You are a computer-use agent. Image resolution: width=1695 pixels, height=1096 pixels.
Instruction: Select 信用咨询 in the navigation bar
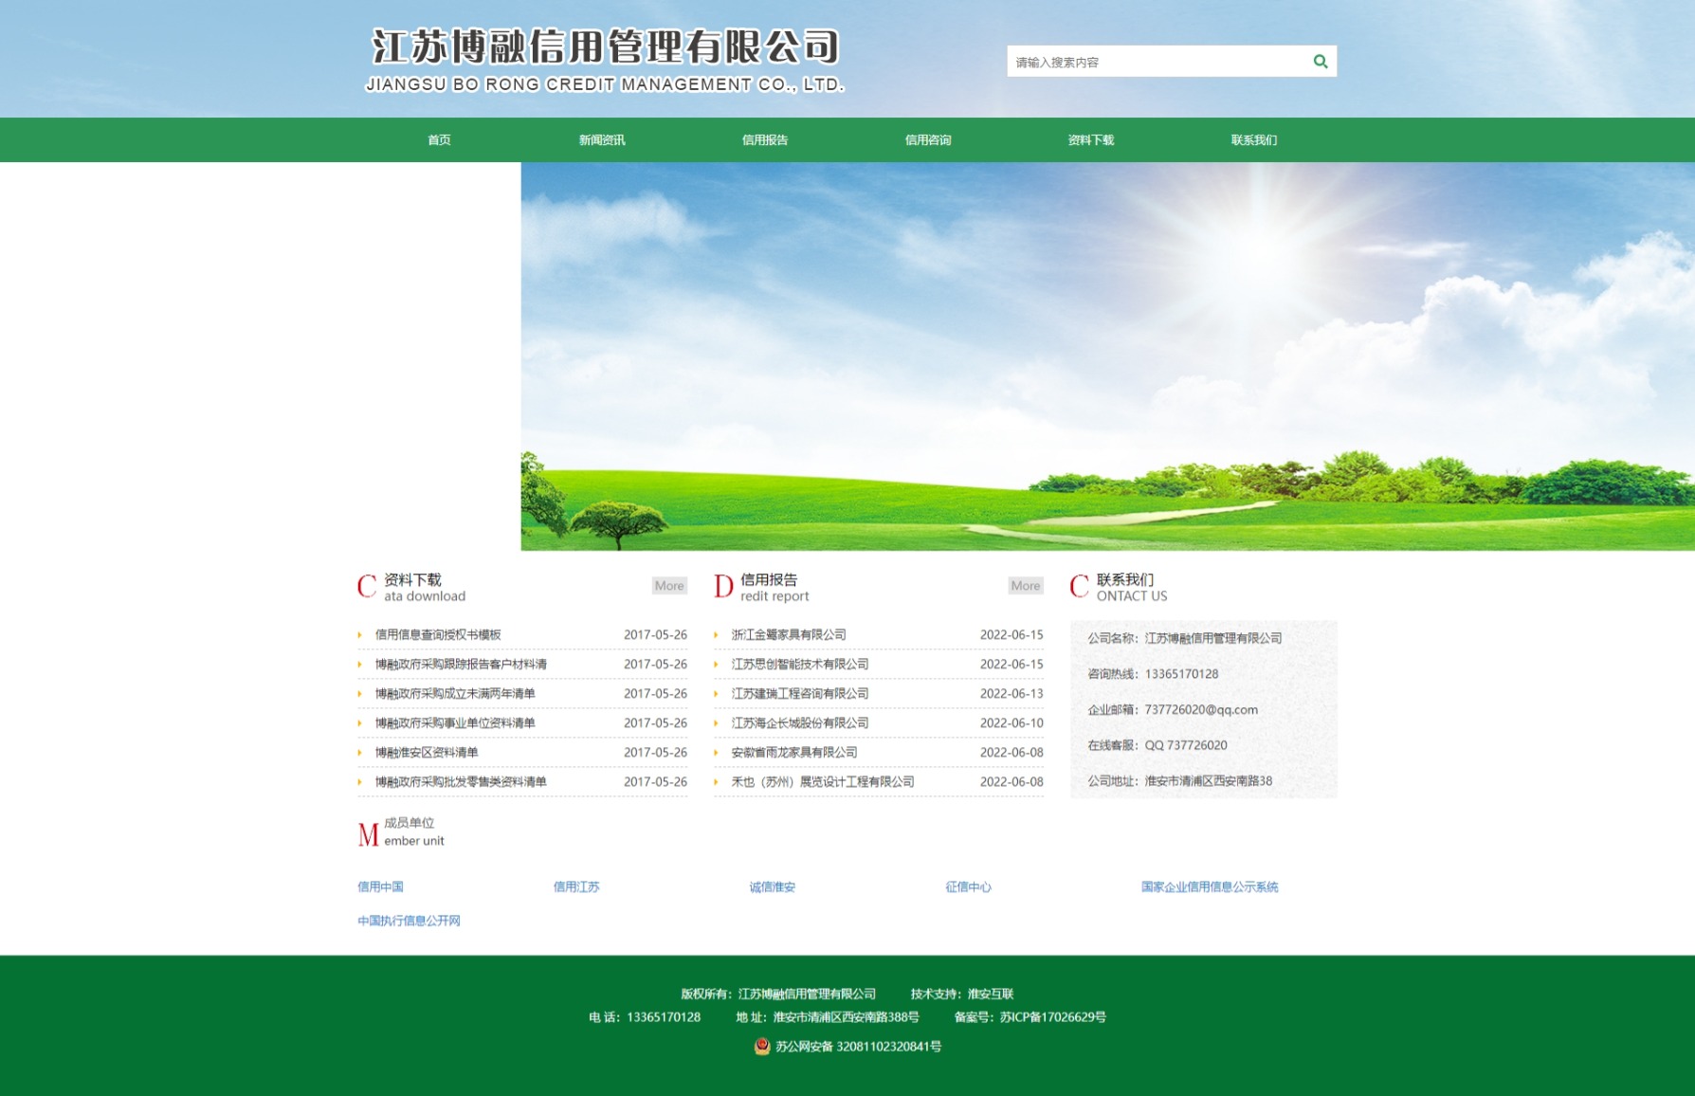928,140
